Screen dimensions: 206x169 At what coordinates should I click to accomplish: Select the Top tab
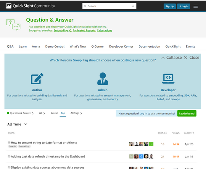(63, 113)
